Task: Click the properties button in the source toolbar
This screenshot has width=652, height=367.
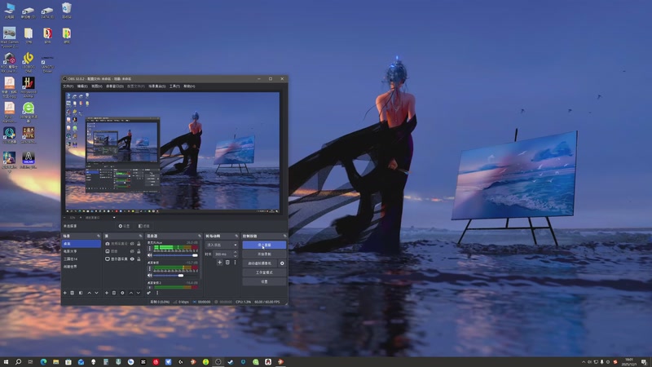Action: tap(124, 226)
